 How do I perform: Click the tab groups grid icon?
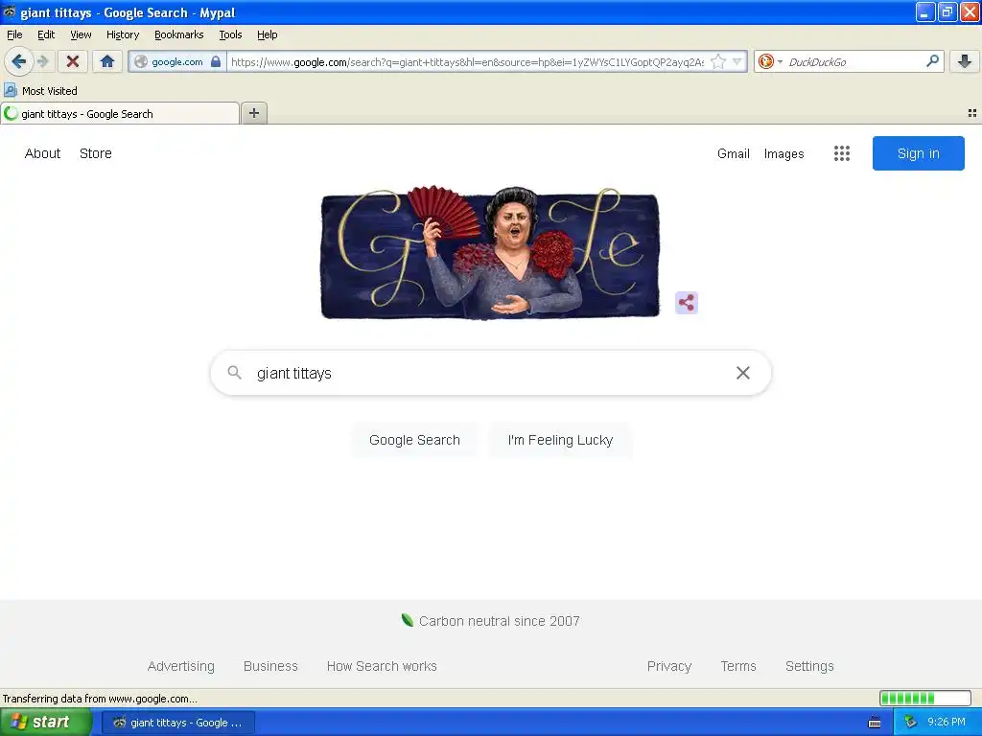click(x=972, y=113)
